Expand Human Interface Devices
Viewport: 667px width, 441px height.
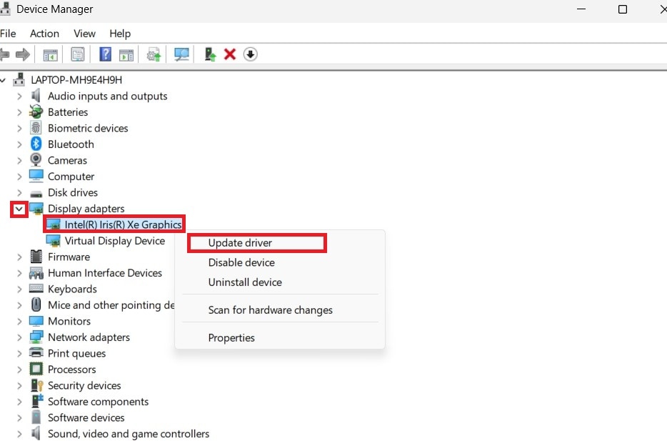click(19, 273)
